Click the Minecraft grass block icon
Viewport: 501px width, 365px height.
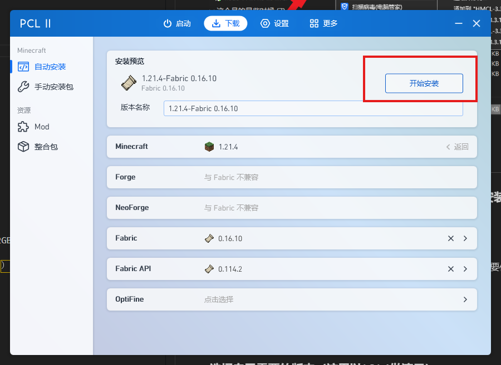(209, 147)
